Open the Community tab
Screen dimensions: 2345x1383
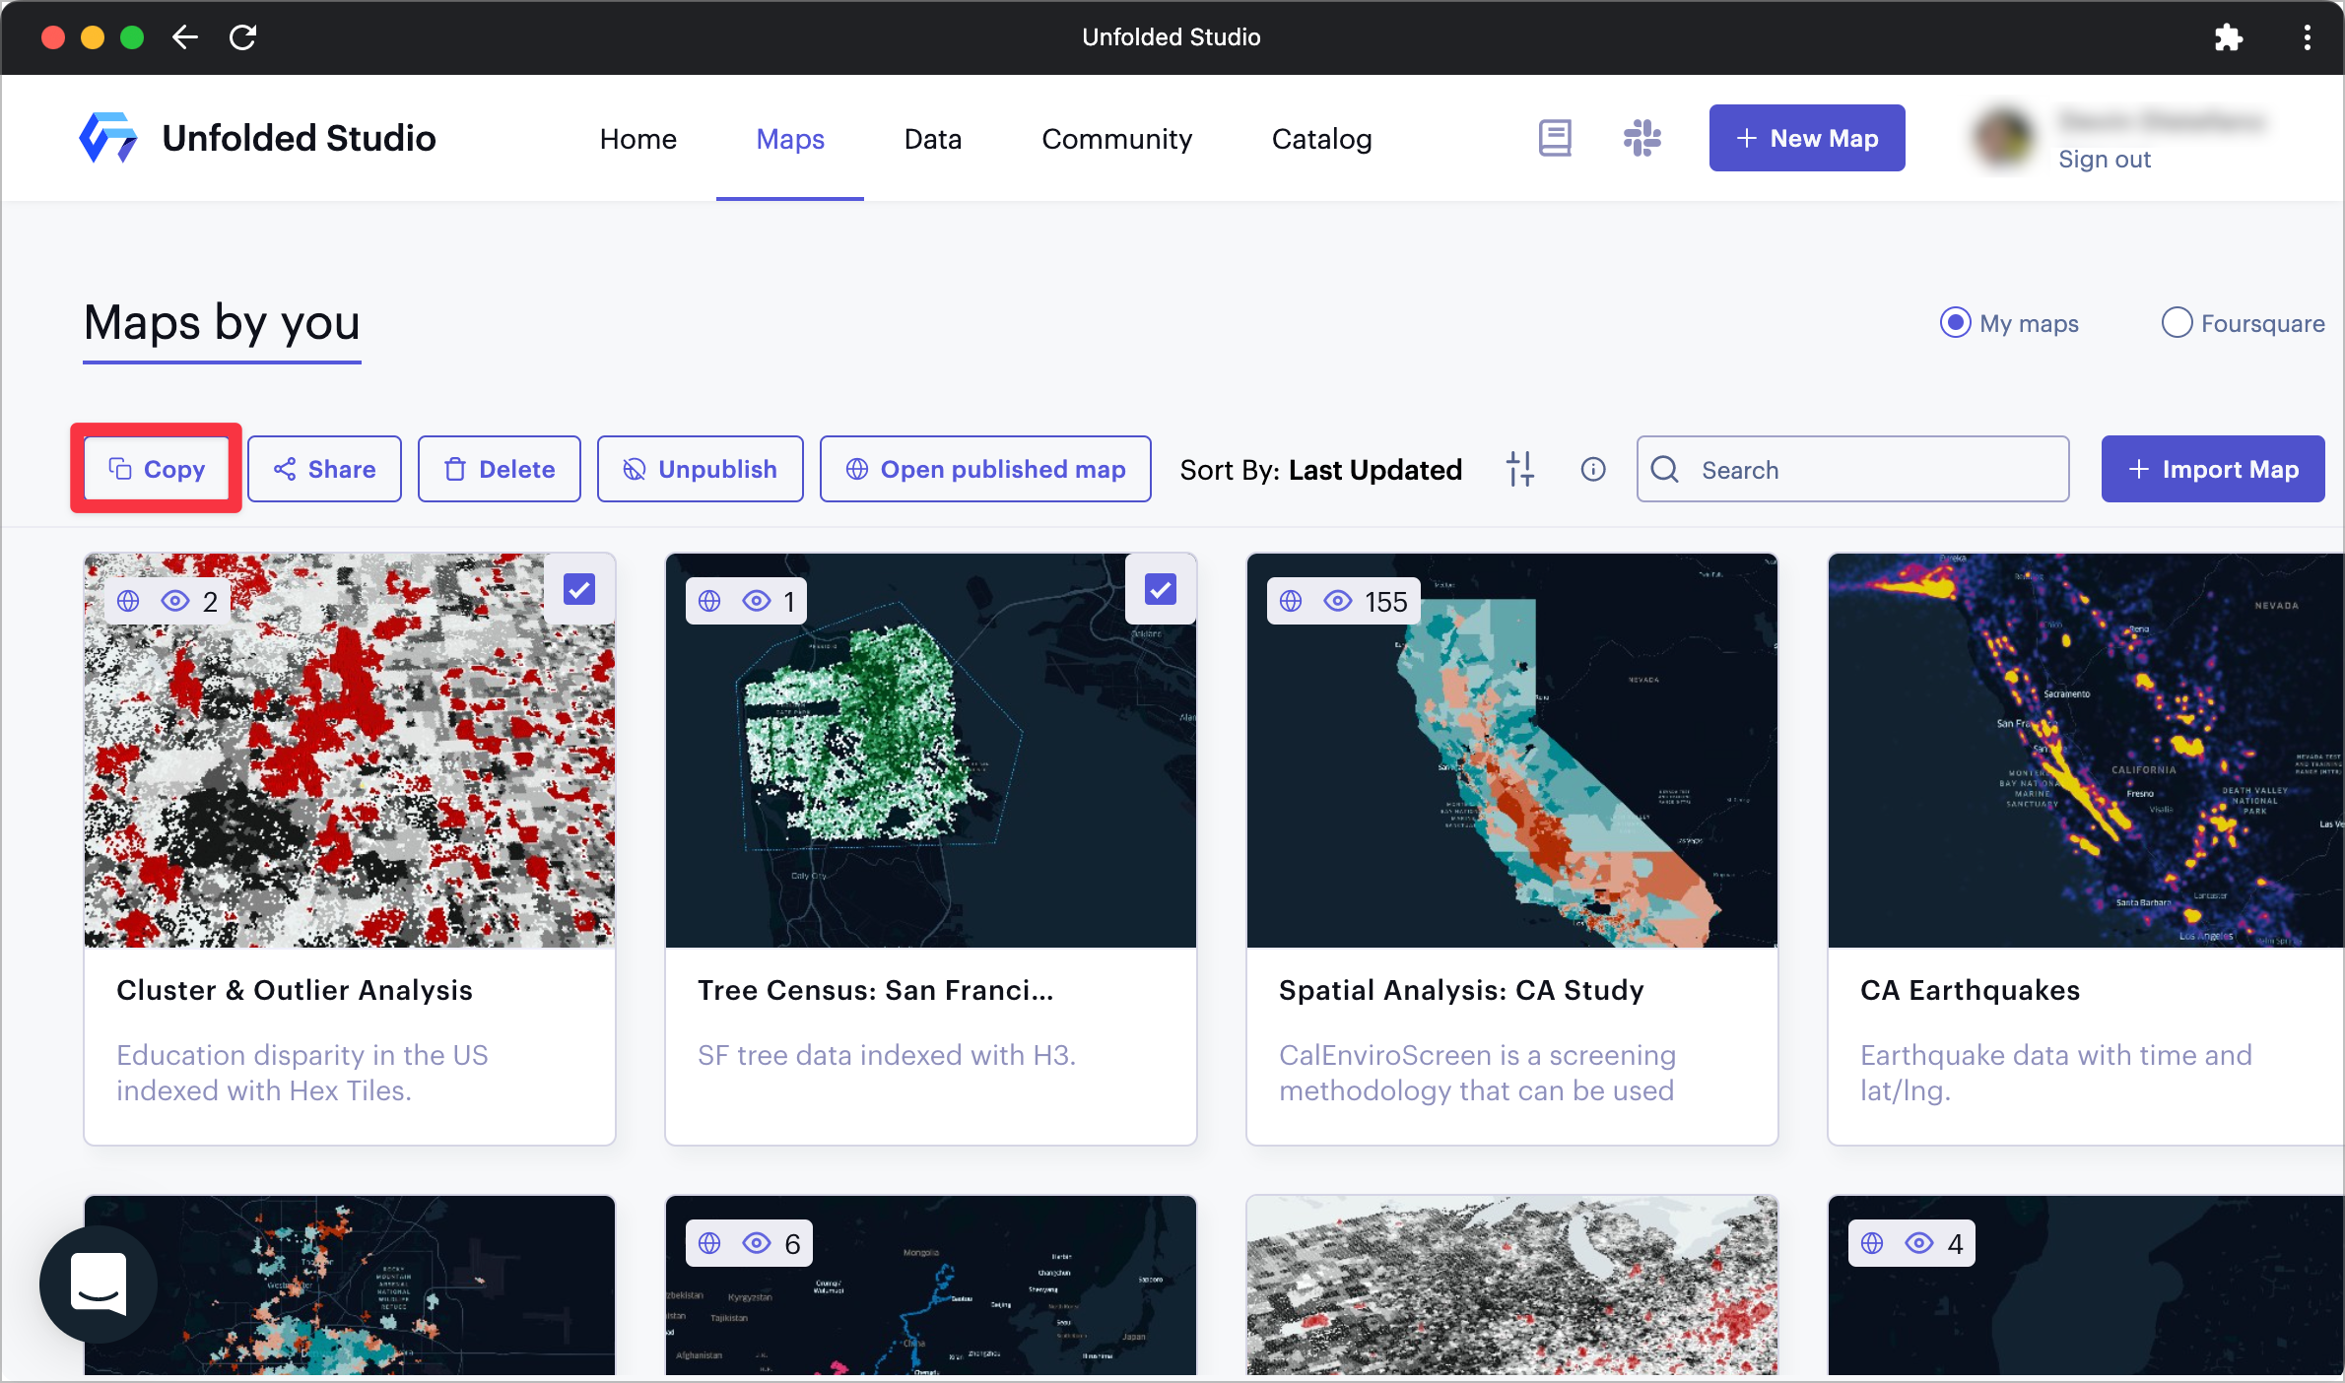1116,139
